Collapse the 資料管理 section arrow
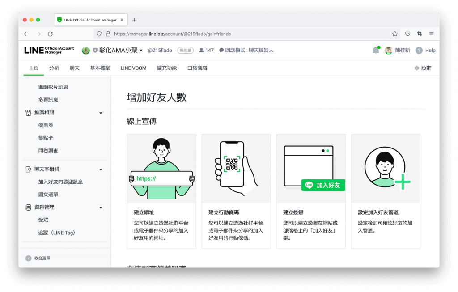This screenshot has width=458, height=292. (101, 207)
